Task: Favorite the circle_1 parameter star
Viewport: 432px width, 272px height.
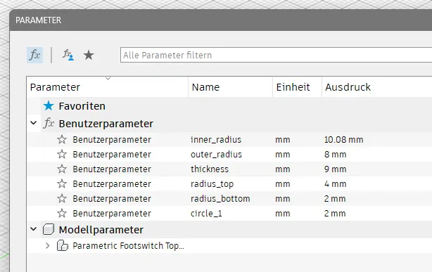Action: pyautogui.click(x=62, y=214)
